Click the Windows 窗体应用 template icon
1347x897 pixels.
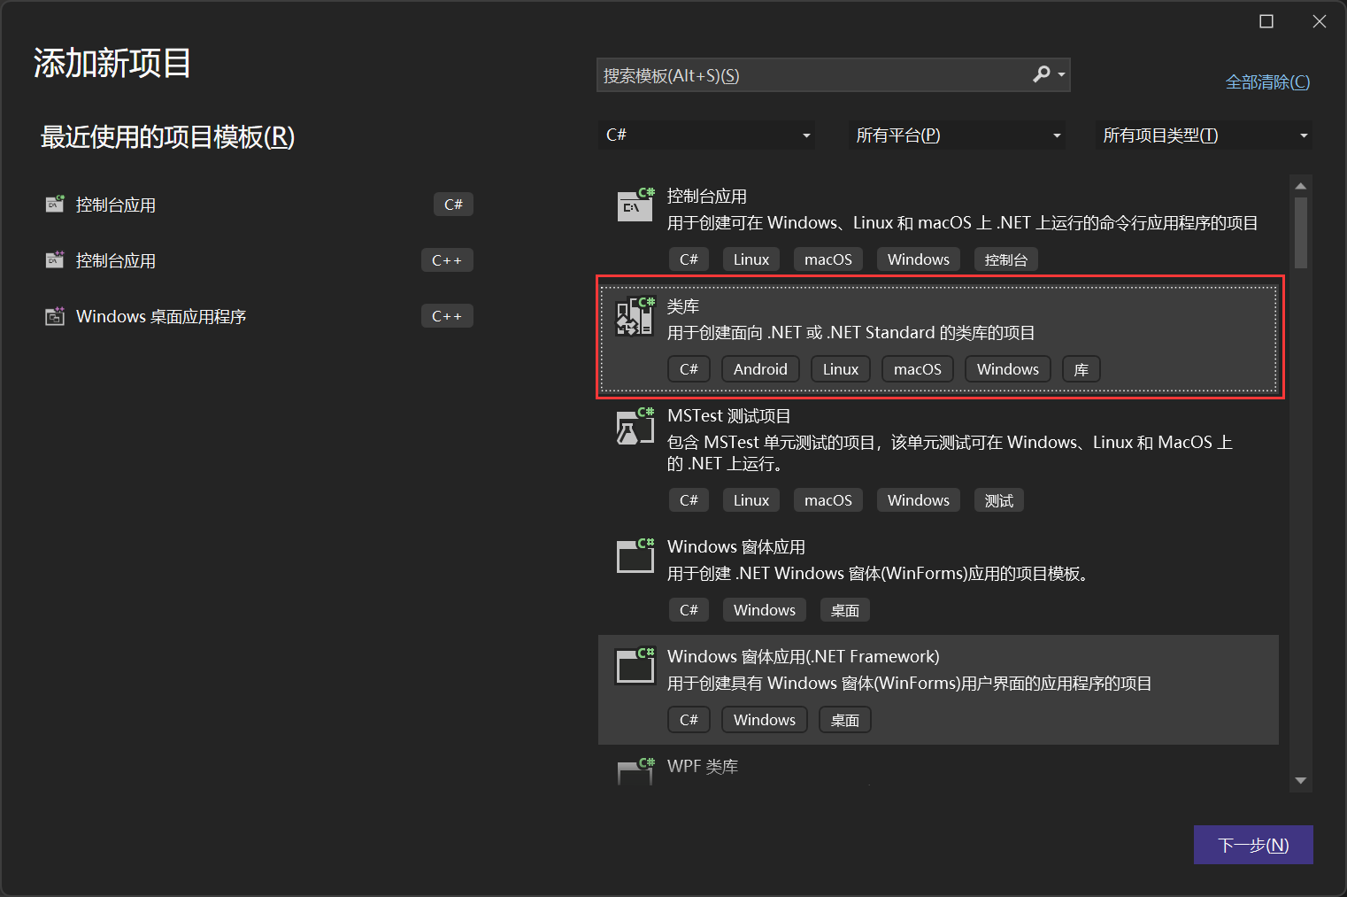coord(635,557)
